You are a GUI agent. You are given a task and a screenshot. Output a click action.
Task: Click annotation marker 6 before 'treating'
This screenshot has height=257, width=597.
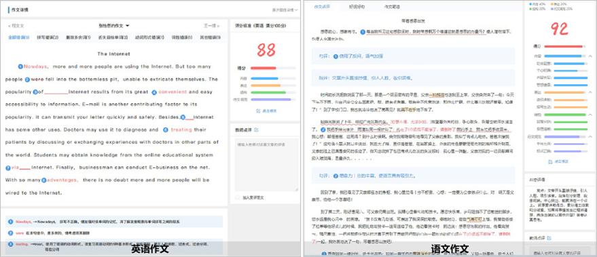pyautogui.click(x=165, y=130)
